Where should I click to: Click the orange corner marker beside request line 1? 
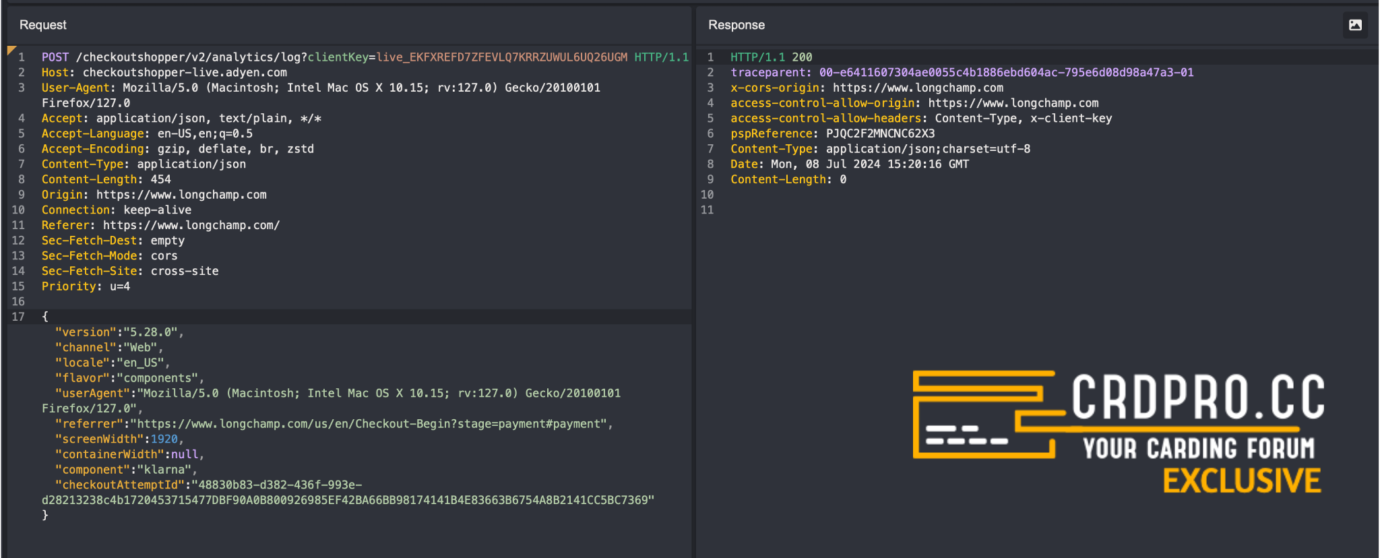pos(11,51)
